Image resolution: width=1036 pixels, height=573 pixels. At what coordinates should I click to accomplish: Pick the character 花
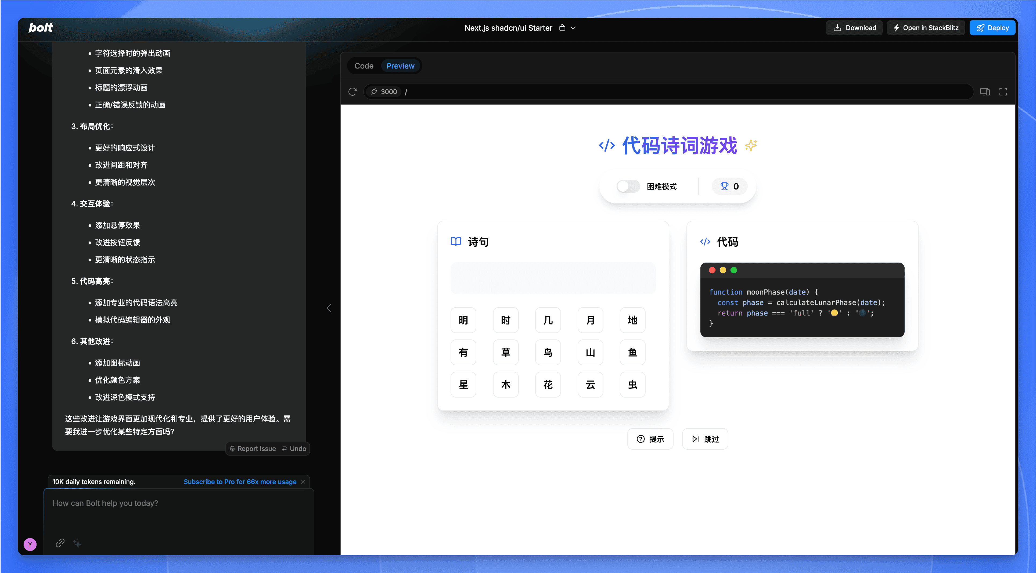[x=548, y=384]
